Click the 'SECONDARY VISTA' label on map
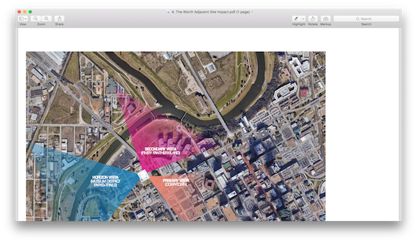417x243 pixels. click(x=160, y=149)
